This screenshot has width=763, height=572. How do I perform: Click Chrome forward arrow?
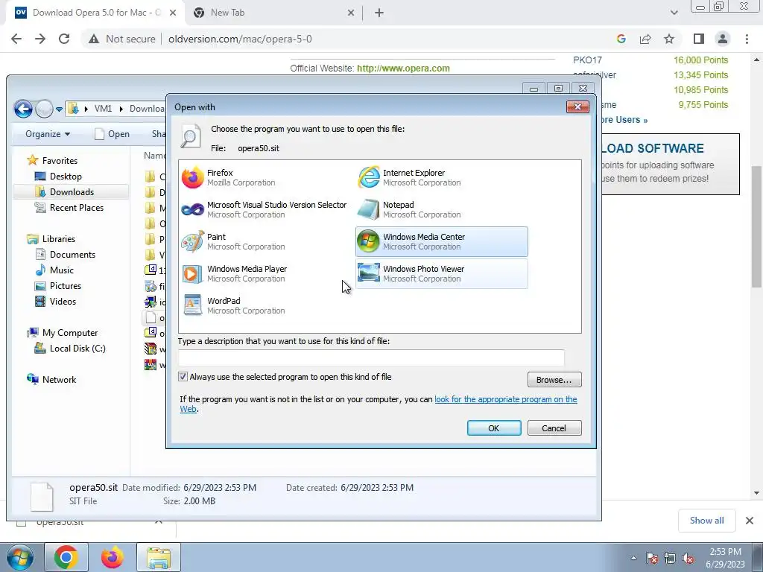[40, 39]
